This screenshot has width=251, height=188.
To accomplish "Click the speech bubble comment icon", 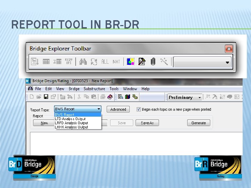I will [229, 97].
